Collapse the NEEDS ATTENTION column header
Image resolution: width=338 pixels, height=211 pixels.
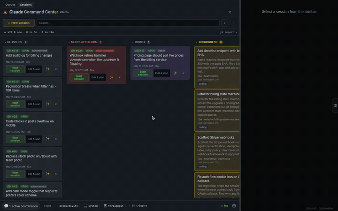pos(85,42)
